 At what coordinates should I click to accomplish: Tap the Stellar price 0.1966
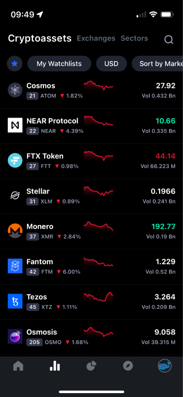tap(163, 192)
